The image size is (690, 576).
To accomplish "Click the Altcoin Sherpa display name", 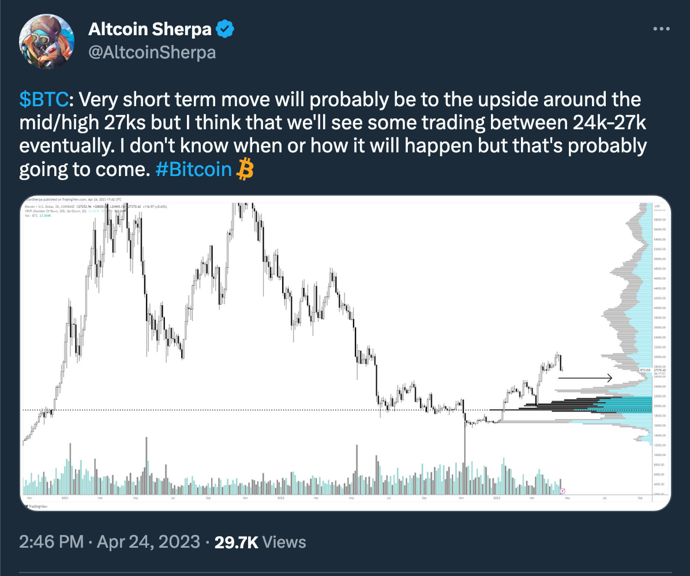I will click(x=150, y=29).
